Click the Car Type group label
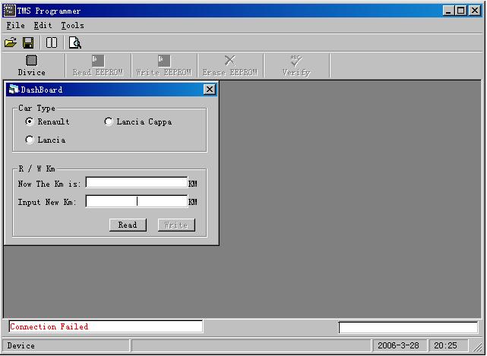Image resolution: width=487 pixels, height=356 pixels. pyautogui.click(x=36, y=108)
